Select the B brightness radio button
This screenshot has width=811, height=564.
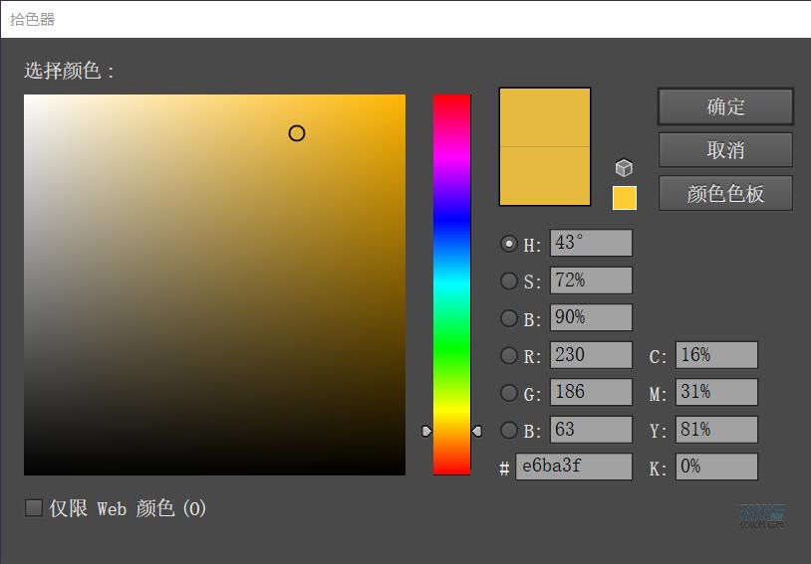tap(509, 317)
